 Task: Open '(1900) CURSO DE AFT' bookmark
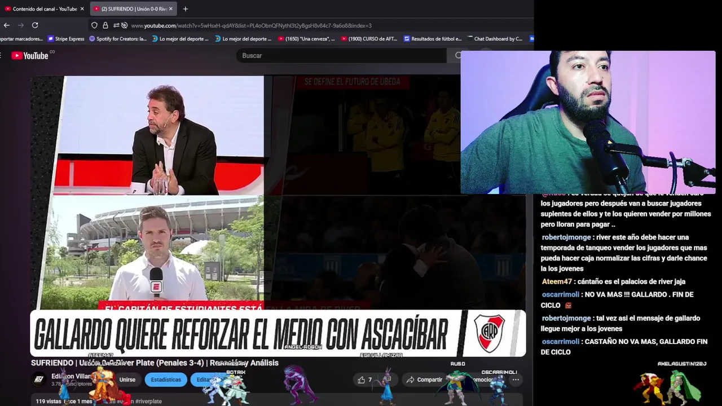point(369,39)
